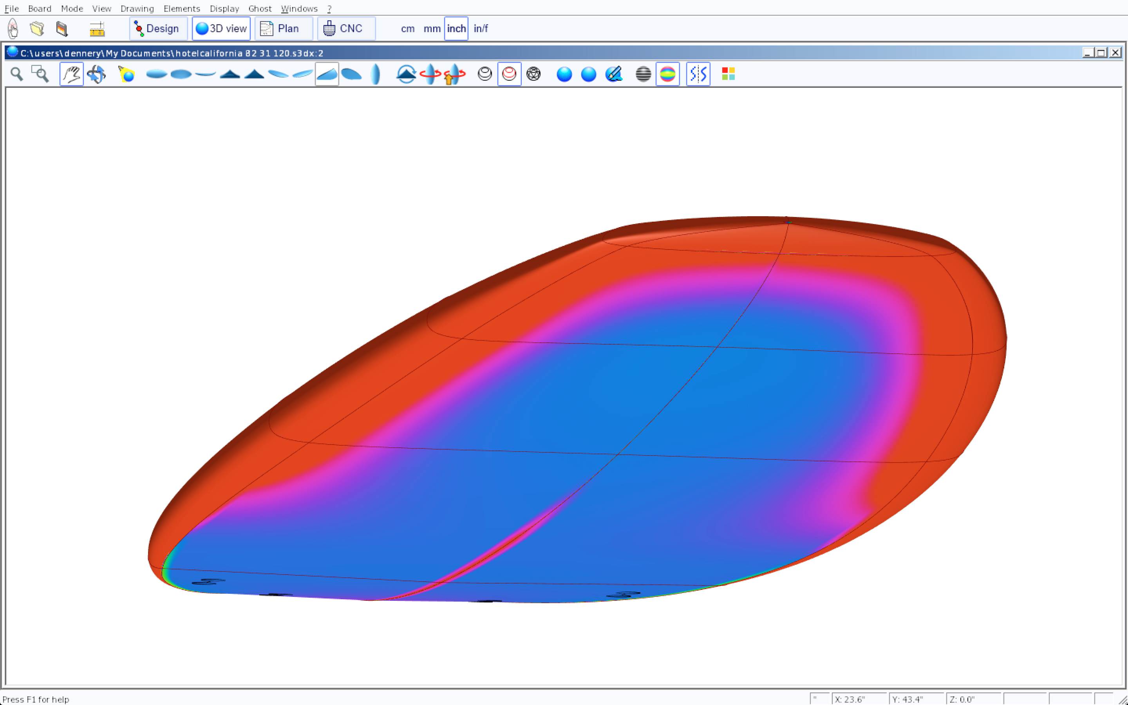This screenshot has width=1128, height=705.
Task: Select the zoom window rectangle tool
Action: tap(40, 74)
